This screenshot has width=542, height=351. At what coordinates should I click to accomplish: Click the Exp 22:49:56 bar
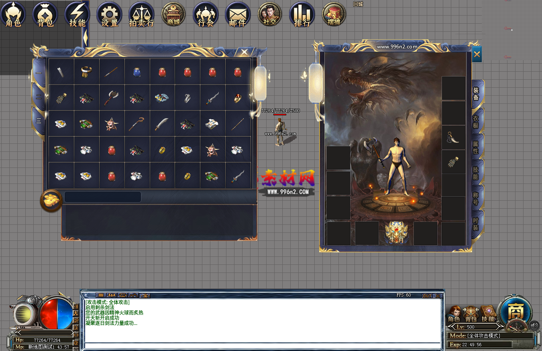pyautogui.click(x=481, y=345)
